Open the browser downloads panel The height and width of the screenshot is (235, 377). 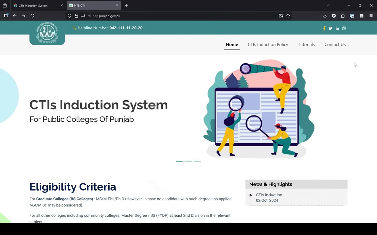[325, 16]
